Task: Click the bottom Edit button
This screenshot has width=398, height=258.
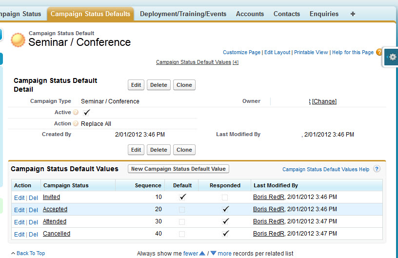Action: tap(136, 150)
